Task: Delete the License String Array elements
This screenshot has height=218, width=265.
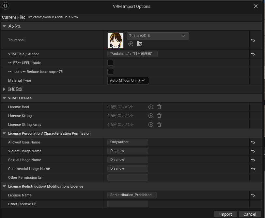Action: tap(159, 124)
